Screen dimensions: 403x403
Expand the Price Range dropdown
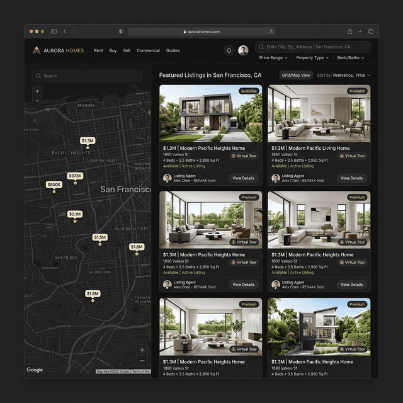(x=273, y=58)
